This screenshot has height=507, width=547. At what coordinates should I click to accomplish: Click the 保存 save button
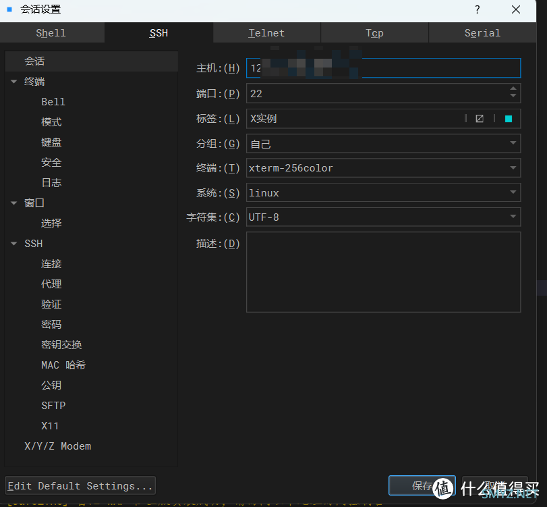(x=422, y=485)
